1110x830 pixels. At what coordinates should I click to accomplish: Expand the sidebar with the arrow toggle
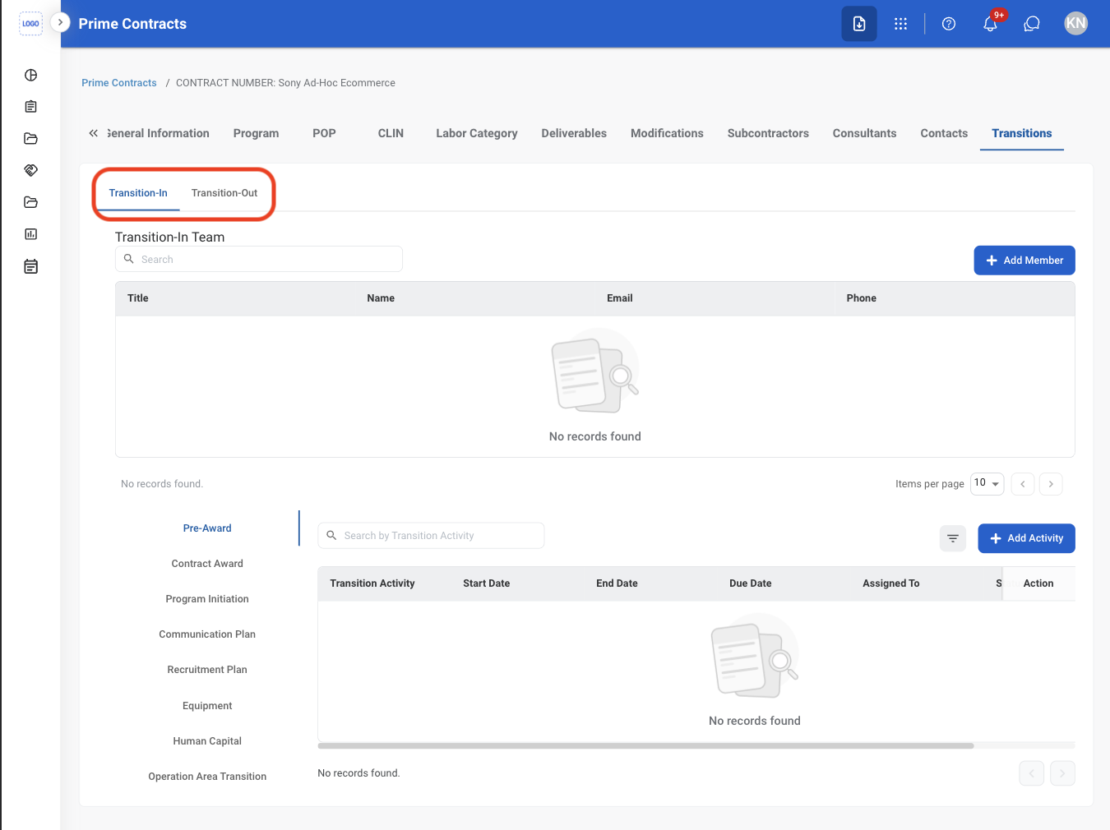60,22
